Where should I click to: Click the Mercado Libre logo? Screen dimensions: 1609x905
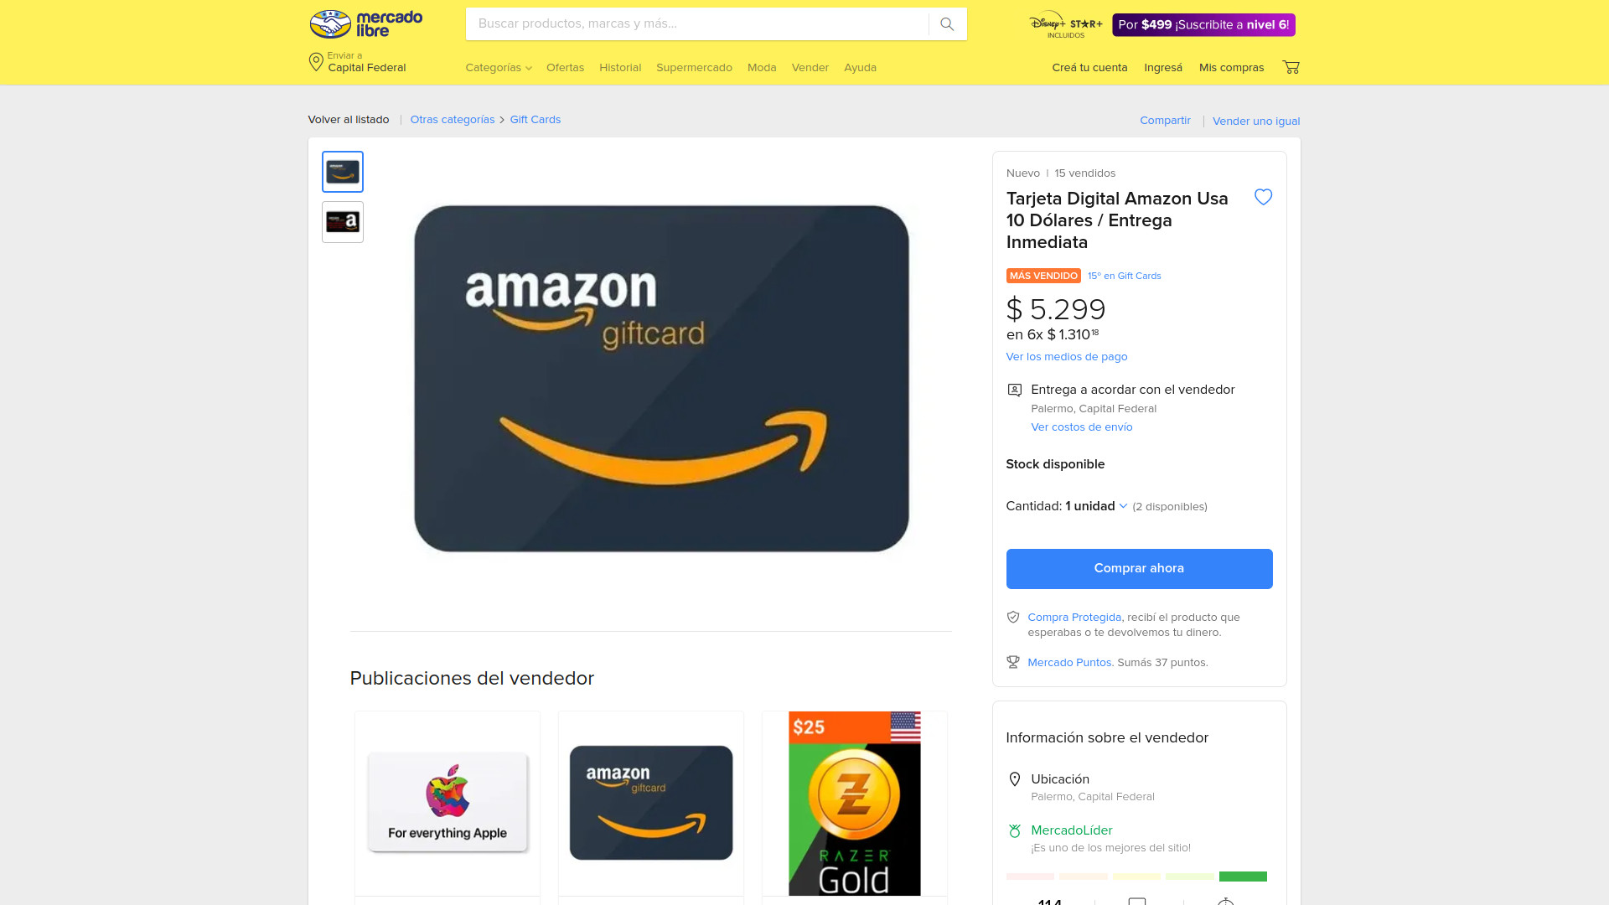point(365,24)
